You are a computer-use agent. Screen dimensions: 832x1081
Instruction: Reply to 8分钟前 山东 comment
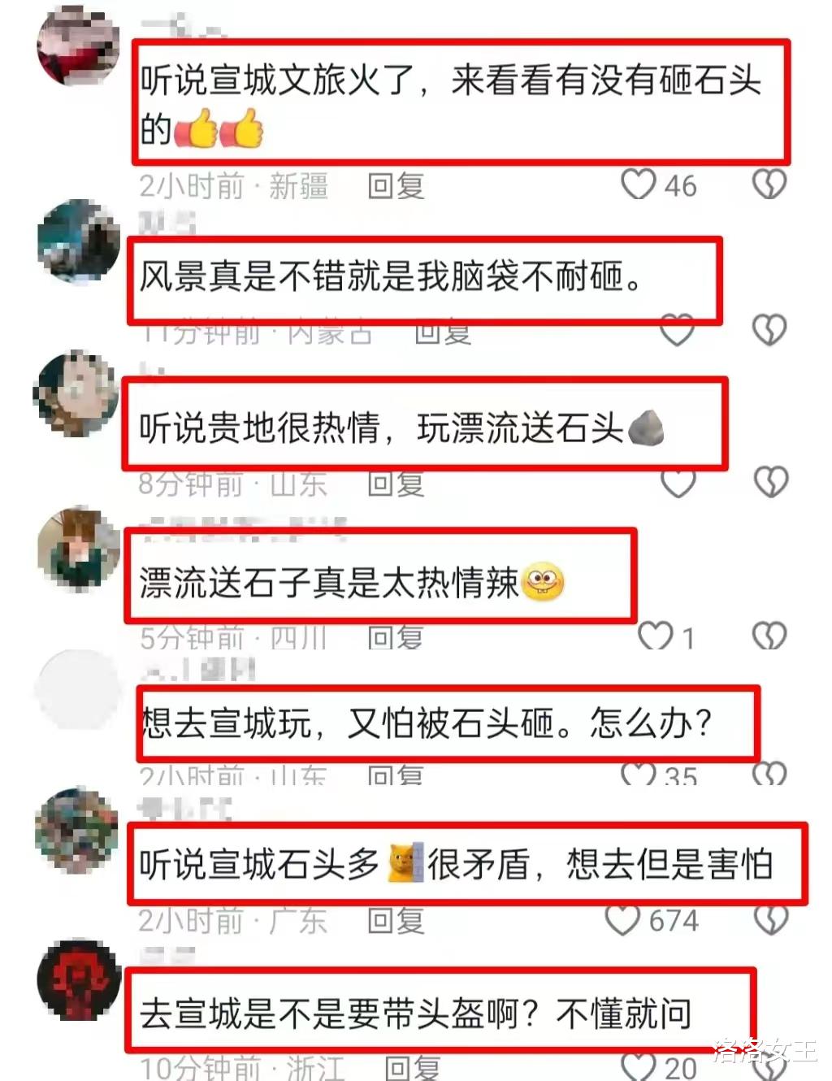(x=396, y=484)
